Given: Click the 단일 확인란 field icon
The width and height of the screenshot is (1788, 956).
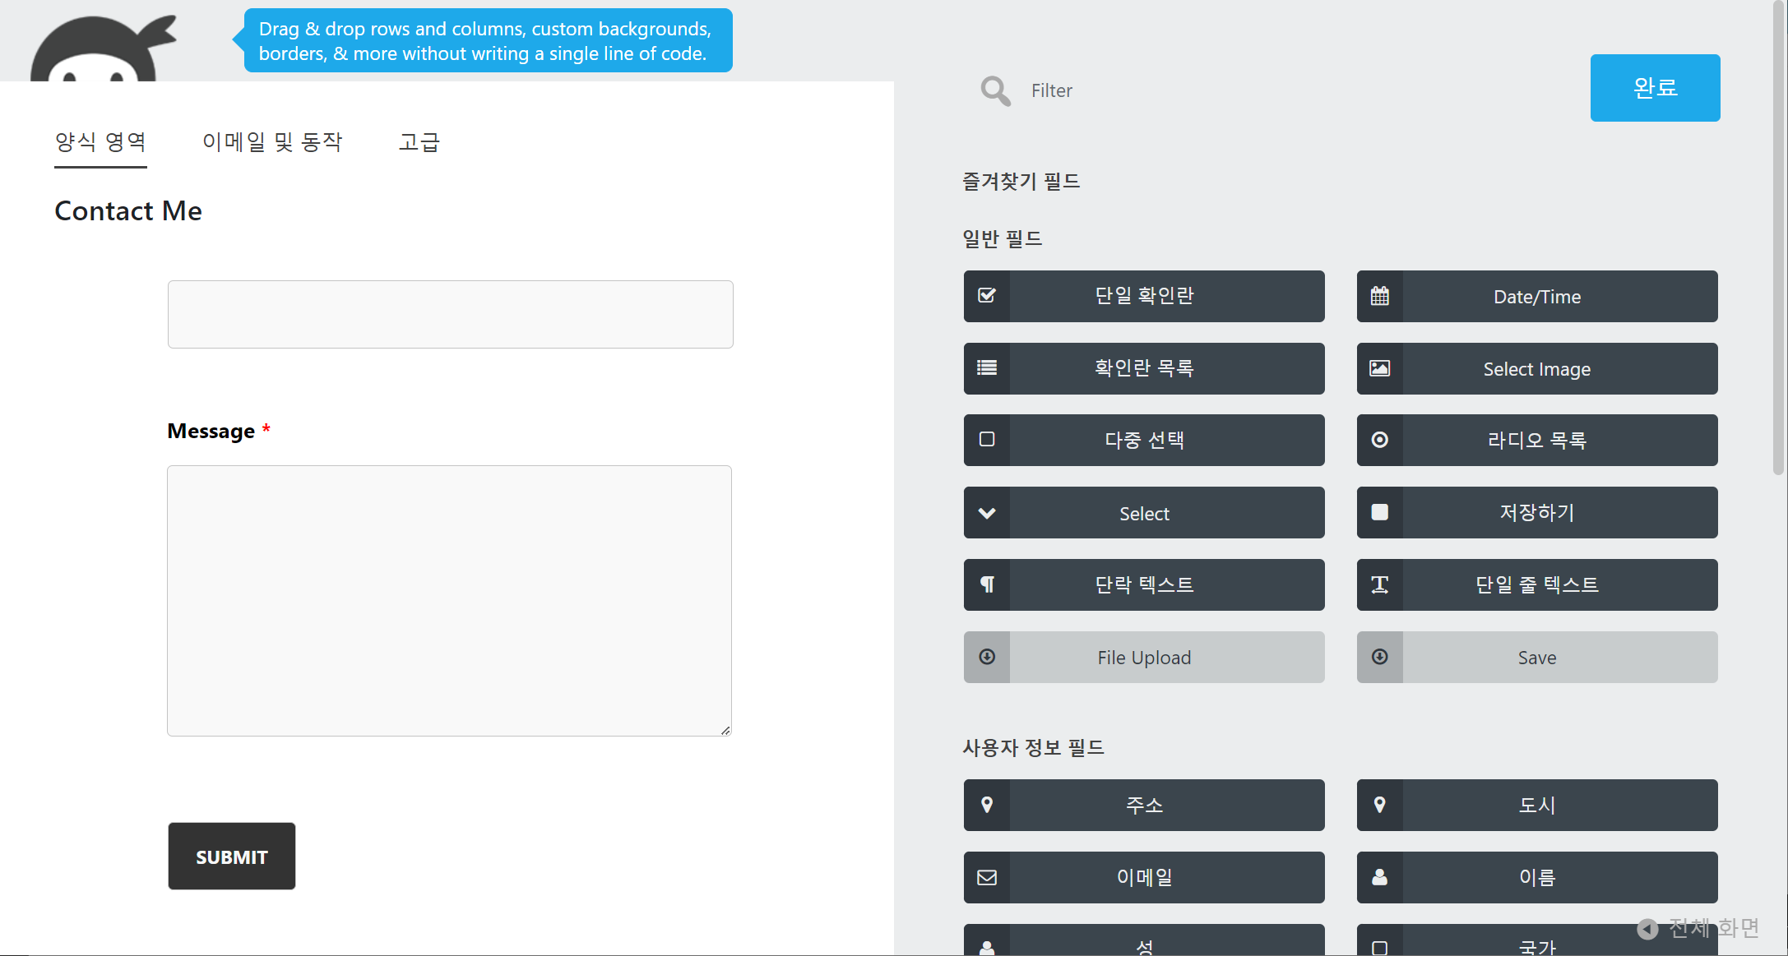Looking at the screenshot, I should click(986, 297).
